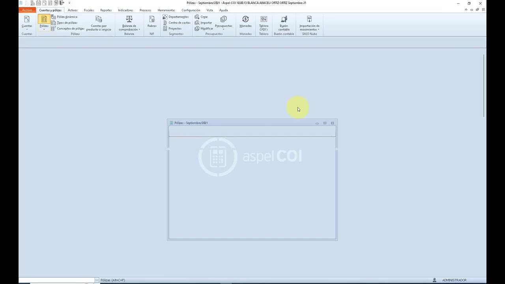Switch to the Fiscales tab
This screenshot has width=505, height=284.
[x=89, y=10]
